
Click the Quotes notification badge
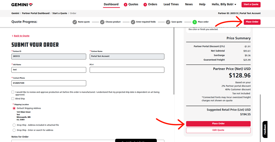pos(125,5)
